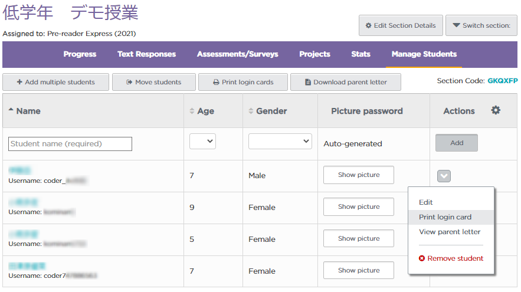Click the Move students button
The height and width of the screenshot is (292, 521).
[153, 82]
